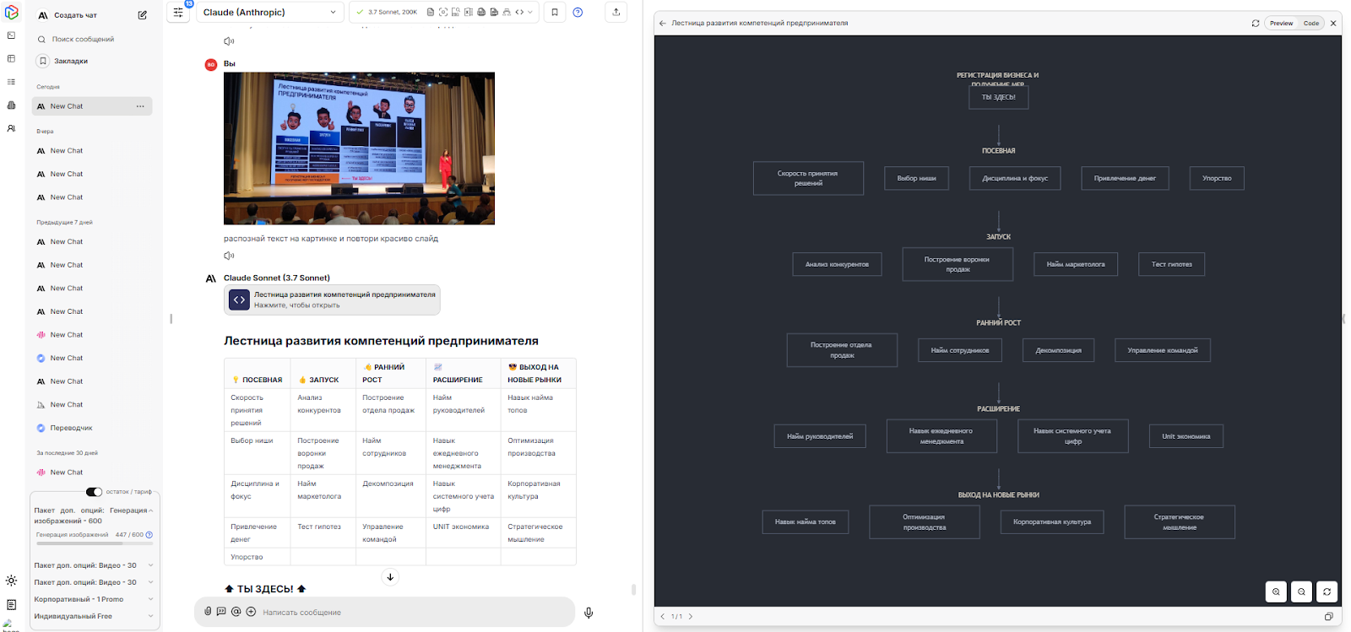
Task: Click the attach file paperclip icon
Action: click(x=208, y=612)
